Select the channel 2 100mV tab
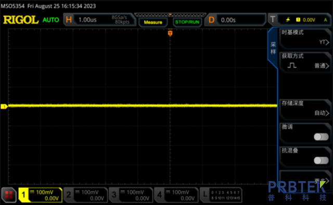Viewport: 333px width, 205px height. click(x=86, y=195)
